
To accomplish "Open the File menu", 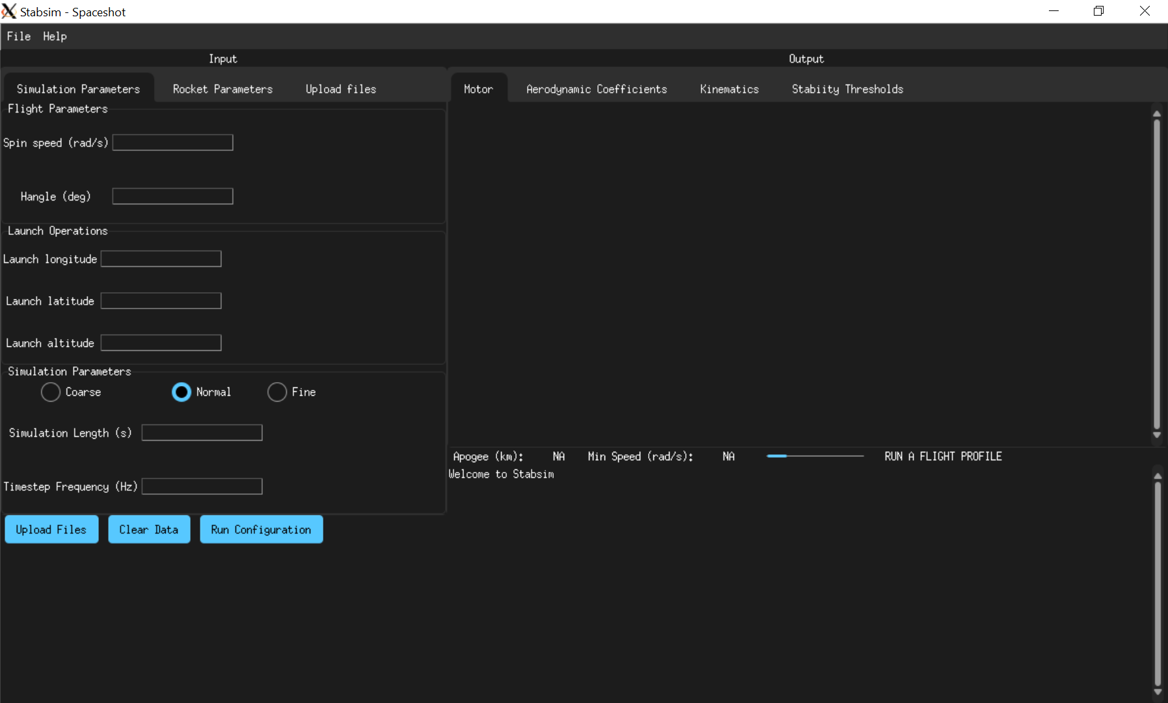I will 19,36.
